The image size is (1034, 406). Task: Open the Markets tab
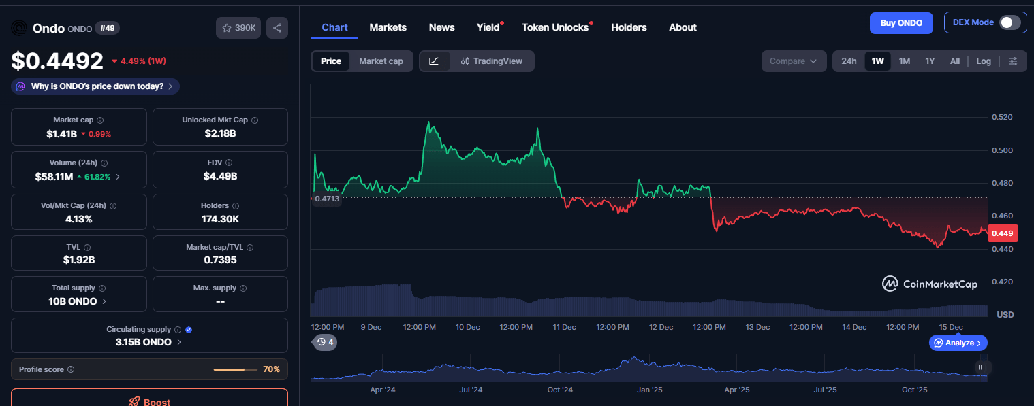click(388, 27)
